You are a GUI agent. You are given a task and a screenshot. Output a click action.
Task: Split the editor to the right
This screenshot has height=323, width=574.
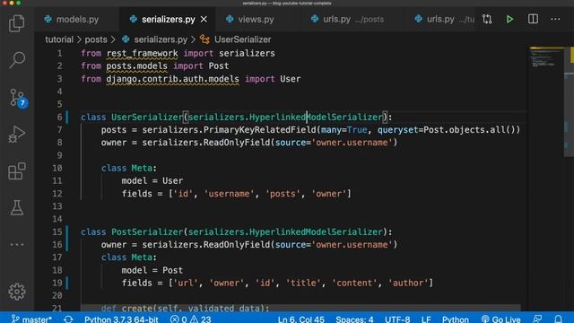pyautogui.click(x=533, y=19)
